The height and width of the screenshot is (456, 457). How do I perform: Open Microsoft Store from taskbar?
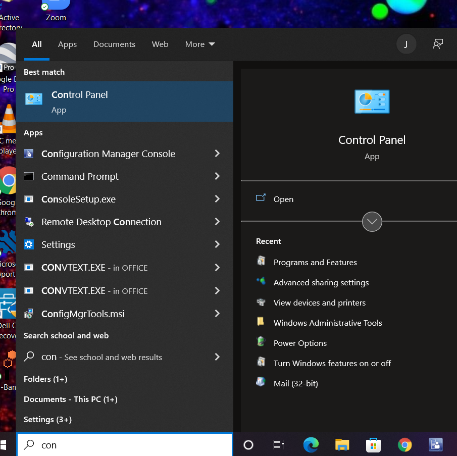tap(373, 445)
